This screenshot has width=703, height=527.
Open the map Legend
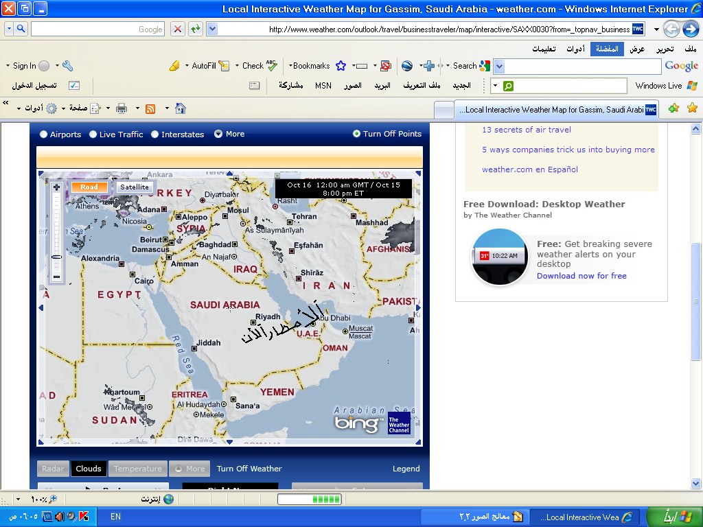[x=406, y=469]
